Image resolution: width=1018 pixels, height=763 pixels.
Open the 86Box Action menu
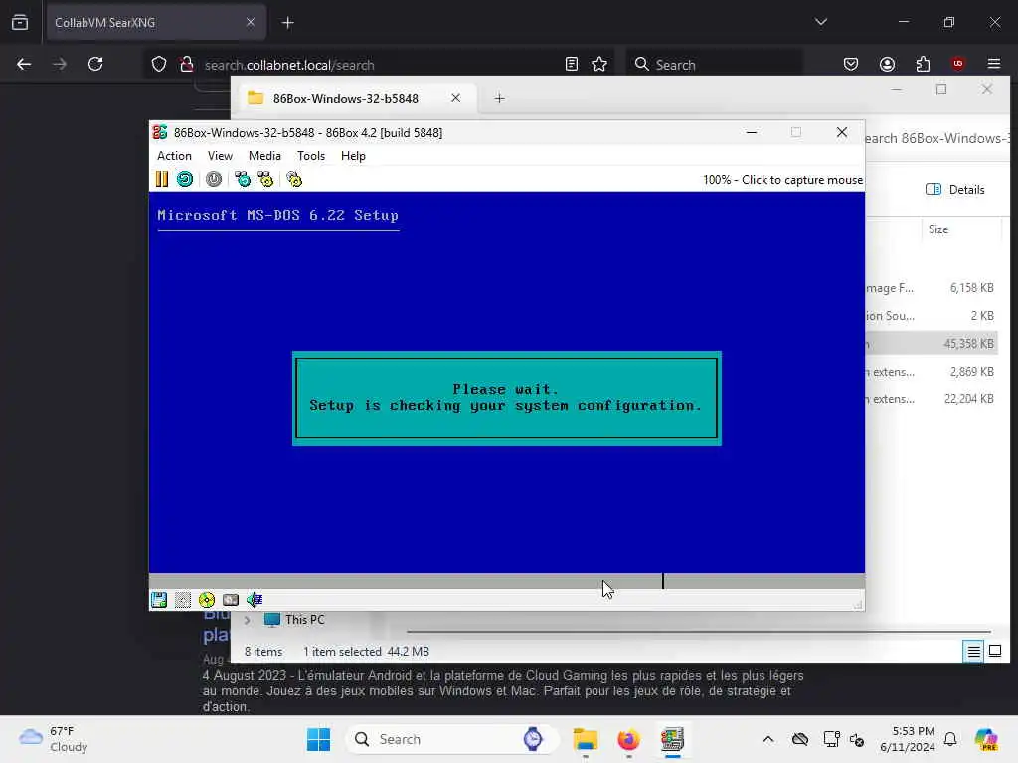pyautogui.click(x=175, y=156)
